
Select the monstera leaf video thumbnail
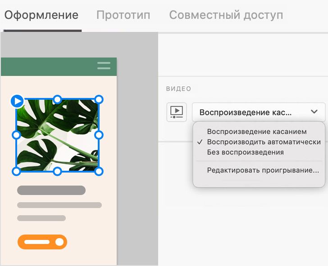(x=57, y=135)
